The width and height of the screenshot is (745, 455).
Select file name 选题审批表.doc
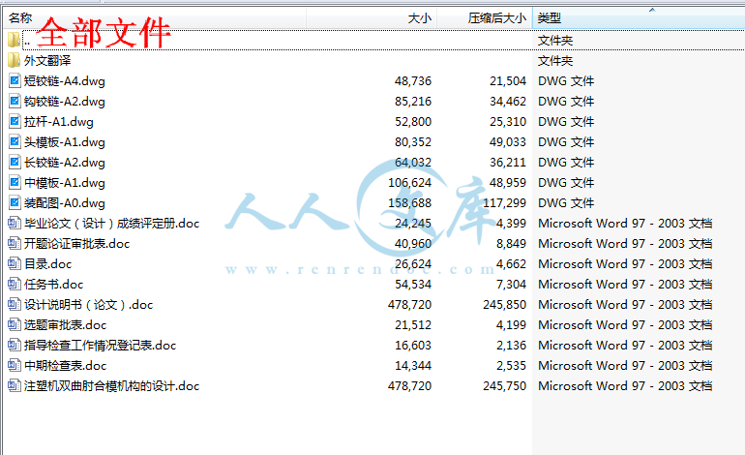pyautogui.click(x=66, y=324)
